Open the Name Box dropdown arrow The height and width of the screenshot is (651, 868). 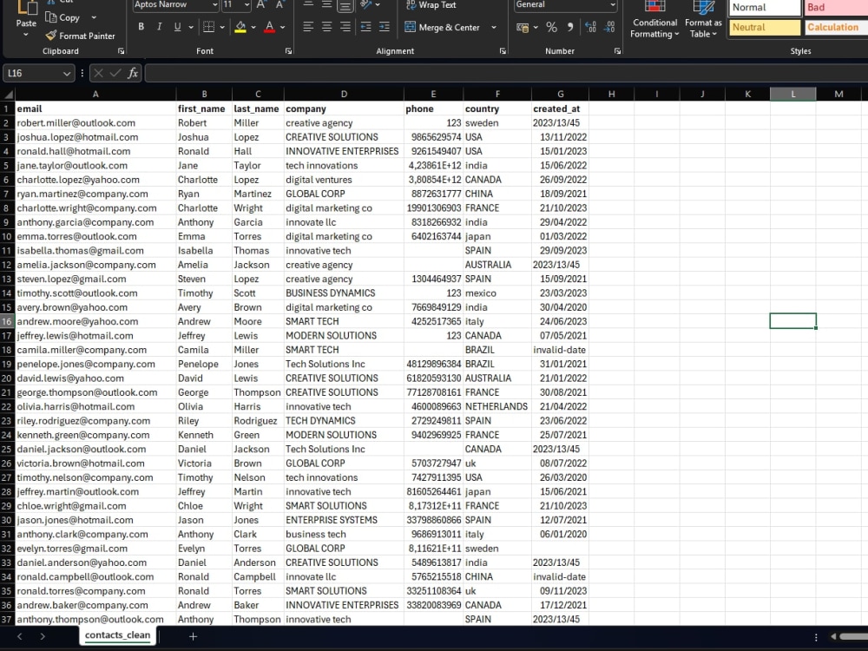[x=67, y=73]
